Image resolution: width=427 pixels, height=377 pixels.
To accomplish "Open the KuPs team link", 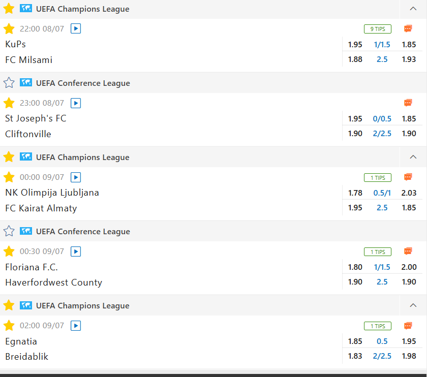I will (x=15, y=44).
